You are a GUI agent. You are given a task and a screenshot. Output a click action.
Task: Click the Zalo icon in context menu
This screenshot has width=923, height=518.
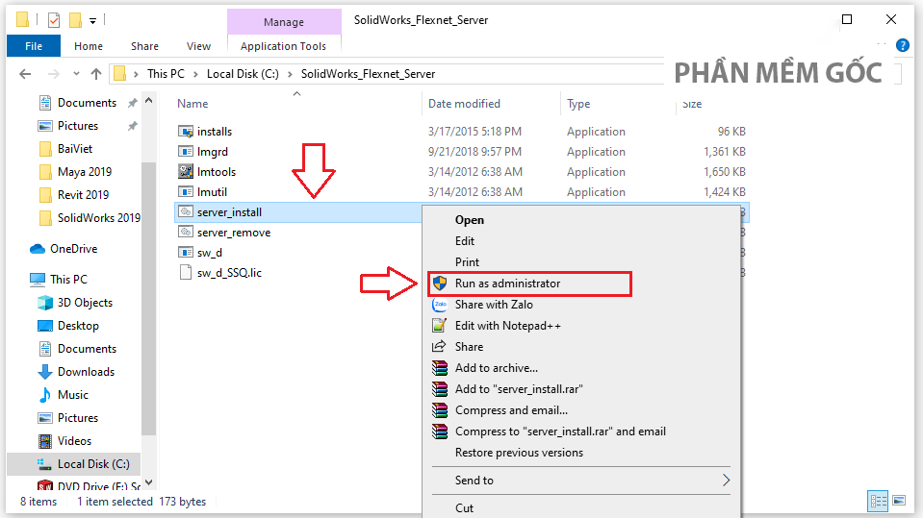point(440,305)
